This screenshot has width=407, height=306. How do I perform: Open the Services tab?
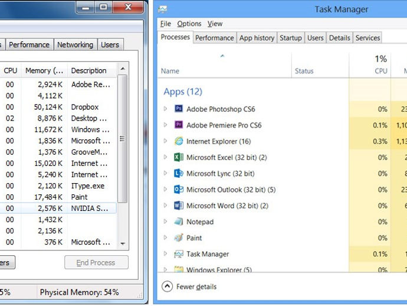pos(367,38)
